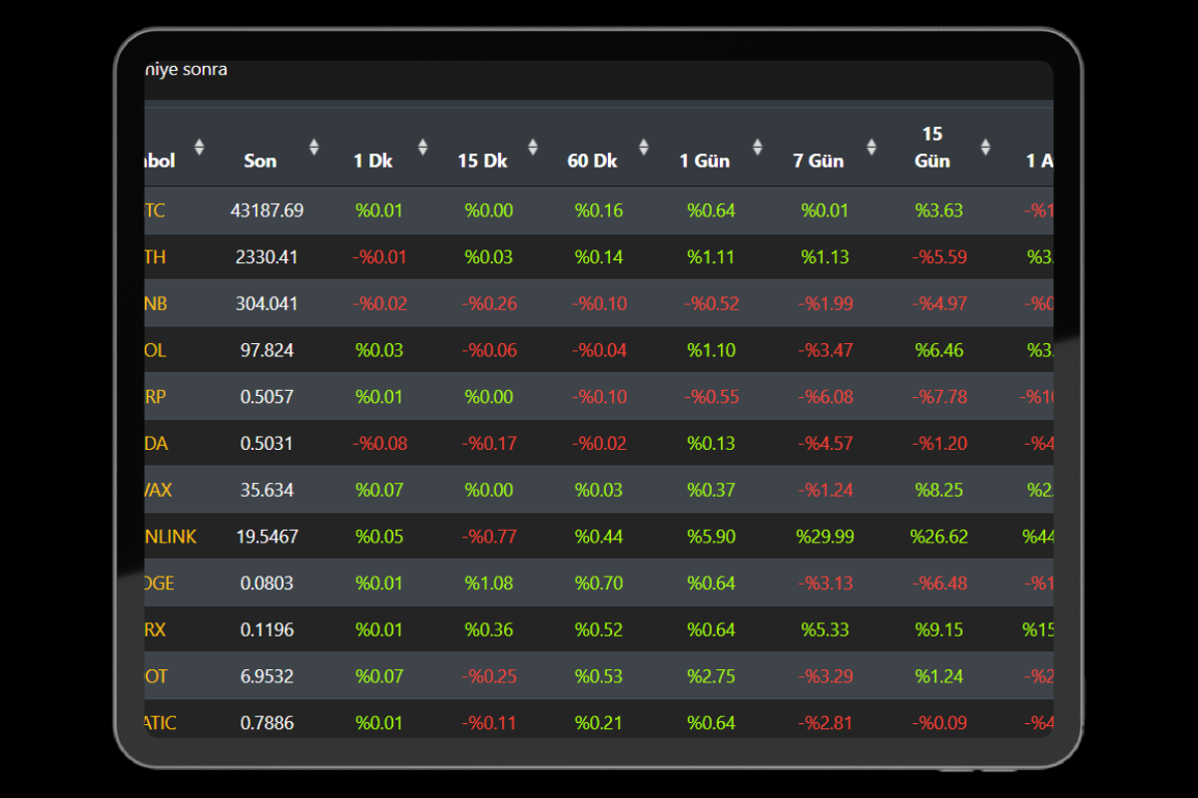The width and height of the screenshot is (1198, 798).
Task: Click the 15 Gün sort arrows
Action: [985, 148]
